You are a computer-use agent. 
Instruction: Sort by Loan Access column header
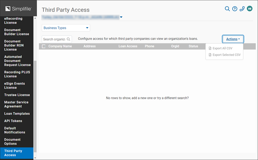128,46
